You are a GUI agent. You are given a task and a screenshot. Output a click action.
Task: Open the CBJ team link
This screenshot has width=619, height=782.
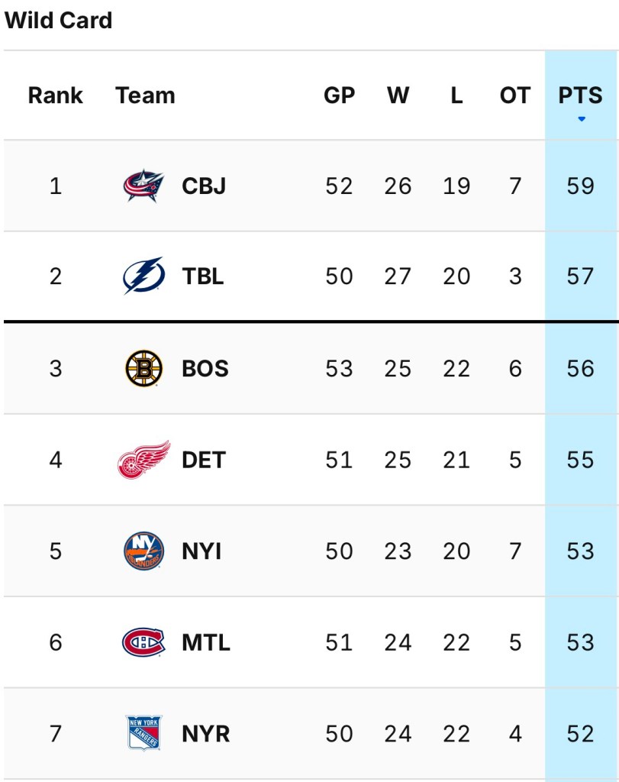click(204, 186)
